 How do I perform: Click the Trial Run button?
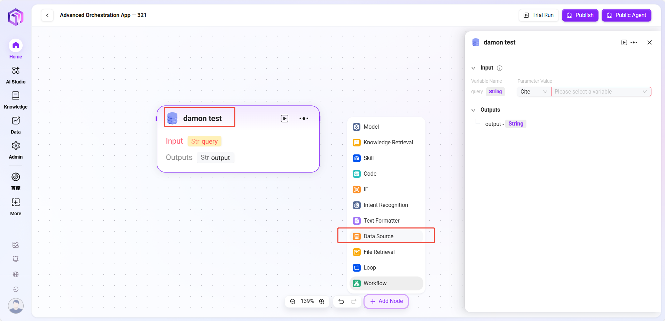pos(539,15)
